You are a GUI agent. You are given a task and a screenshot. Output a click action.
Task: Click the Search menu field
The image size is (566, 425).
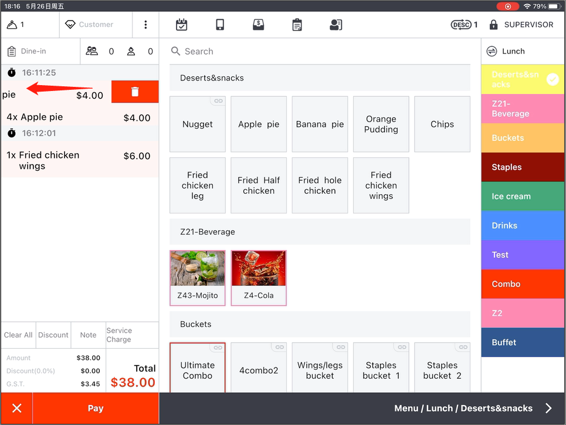coord(320,51)
